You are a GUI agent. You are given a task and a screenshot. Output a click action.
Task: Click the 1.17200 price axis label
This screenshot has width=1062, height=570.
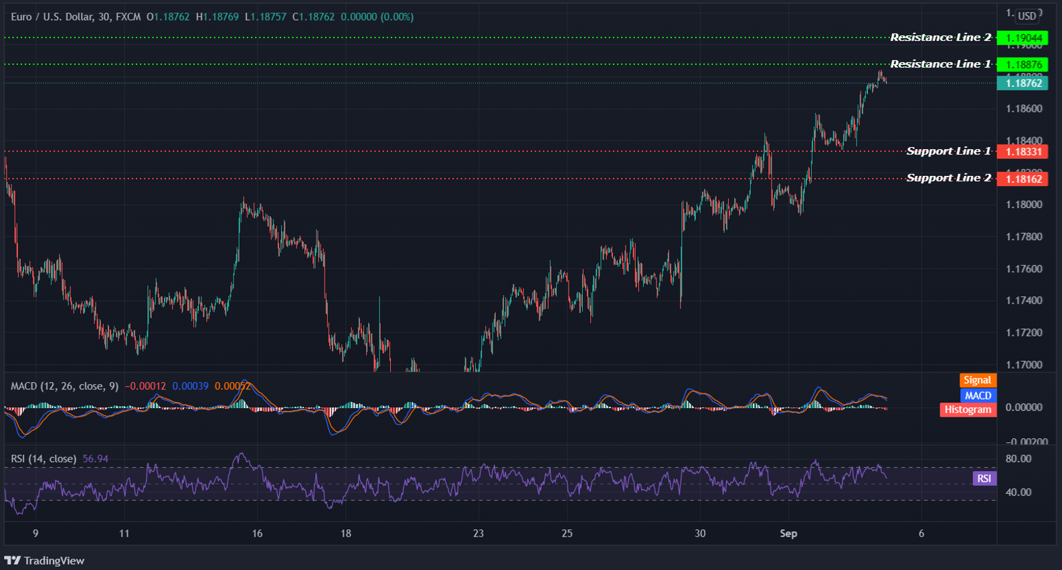coord(1024,332)
